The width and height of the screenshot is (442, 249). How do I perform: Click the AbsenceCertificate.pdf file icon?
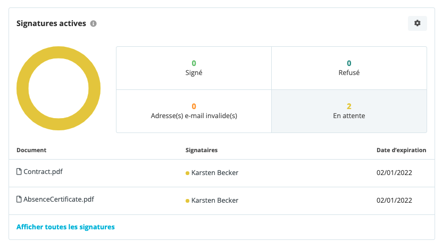(x=19, y=199)
